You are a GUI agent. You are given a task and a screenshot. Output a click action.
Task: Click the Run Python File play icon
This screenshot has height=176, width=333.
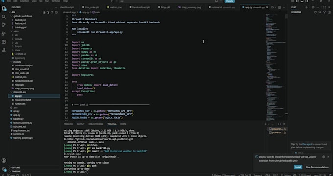273,7
